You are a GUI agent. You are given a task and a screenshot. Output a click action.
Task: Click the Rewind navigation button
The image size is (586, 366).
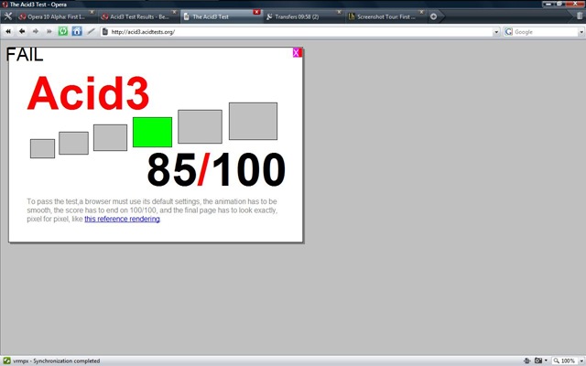(x=8, y=32)
